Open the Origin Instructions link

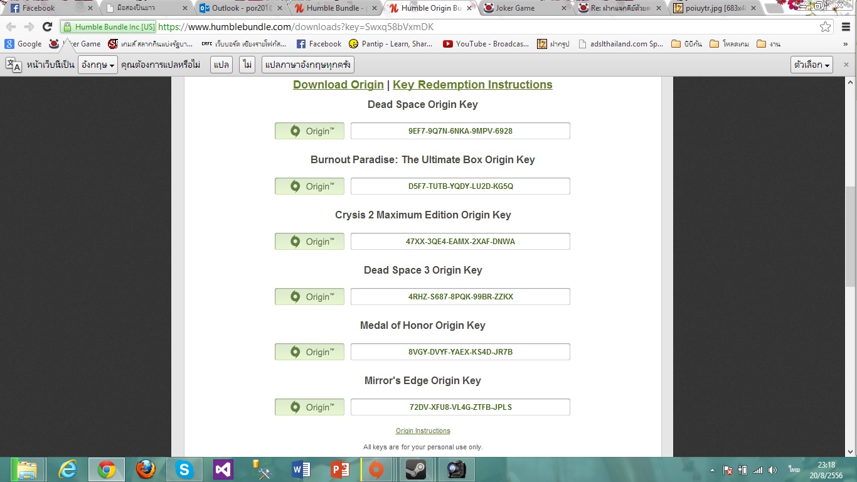[x=423, y=431]
